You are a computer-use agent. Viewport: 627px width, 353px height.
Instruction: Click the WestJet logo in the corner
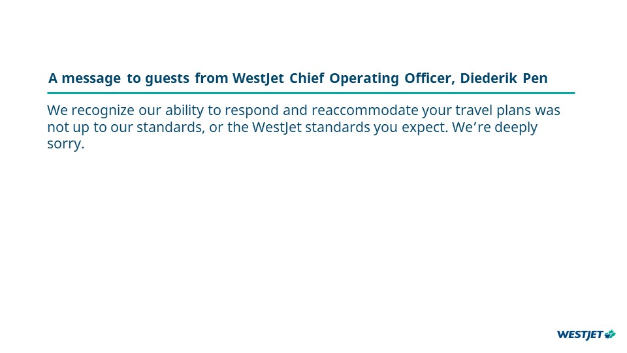[586, 334]
